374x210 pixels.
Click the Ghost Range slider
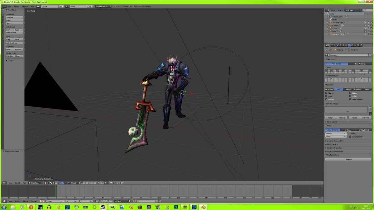[336, 133]
